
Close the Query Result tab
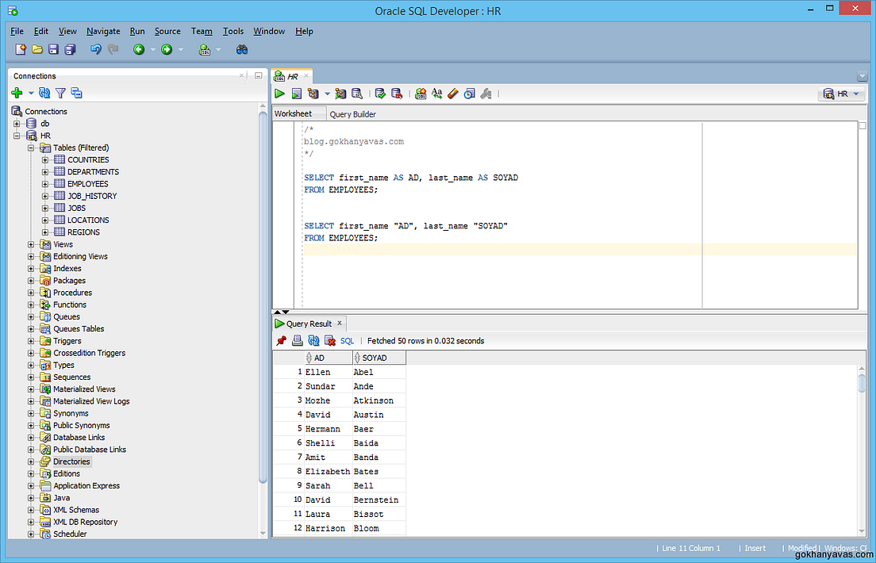(x=339, y=323)
